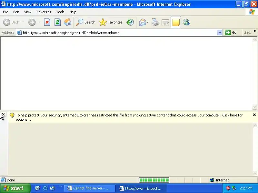Expand the Links toolbar chevron
The image size is (258, 193).
coord(255,31)
